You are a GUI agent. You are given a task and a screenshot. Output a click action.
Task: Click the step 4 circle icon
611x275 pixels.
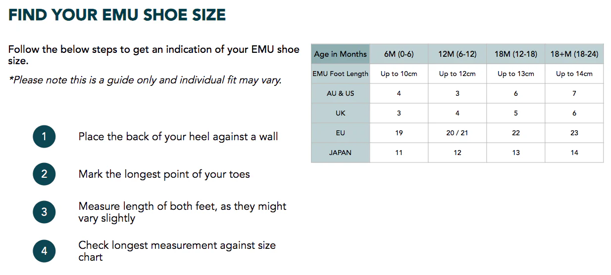(44, 251)
